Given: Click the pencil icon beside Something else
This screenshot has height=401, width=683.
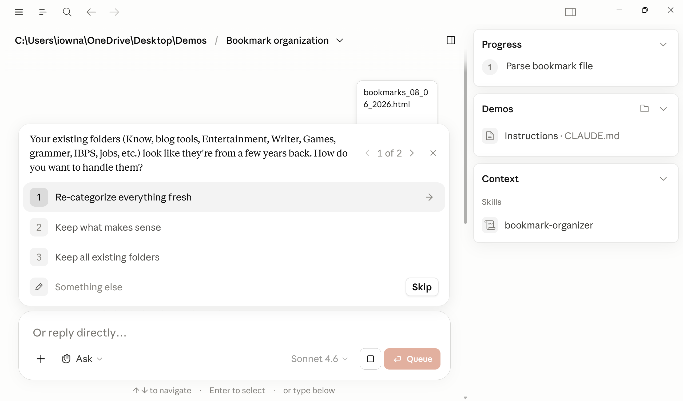Looking at the screenshot, I should point(39,287).
